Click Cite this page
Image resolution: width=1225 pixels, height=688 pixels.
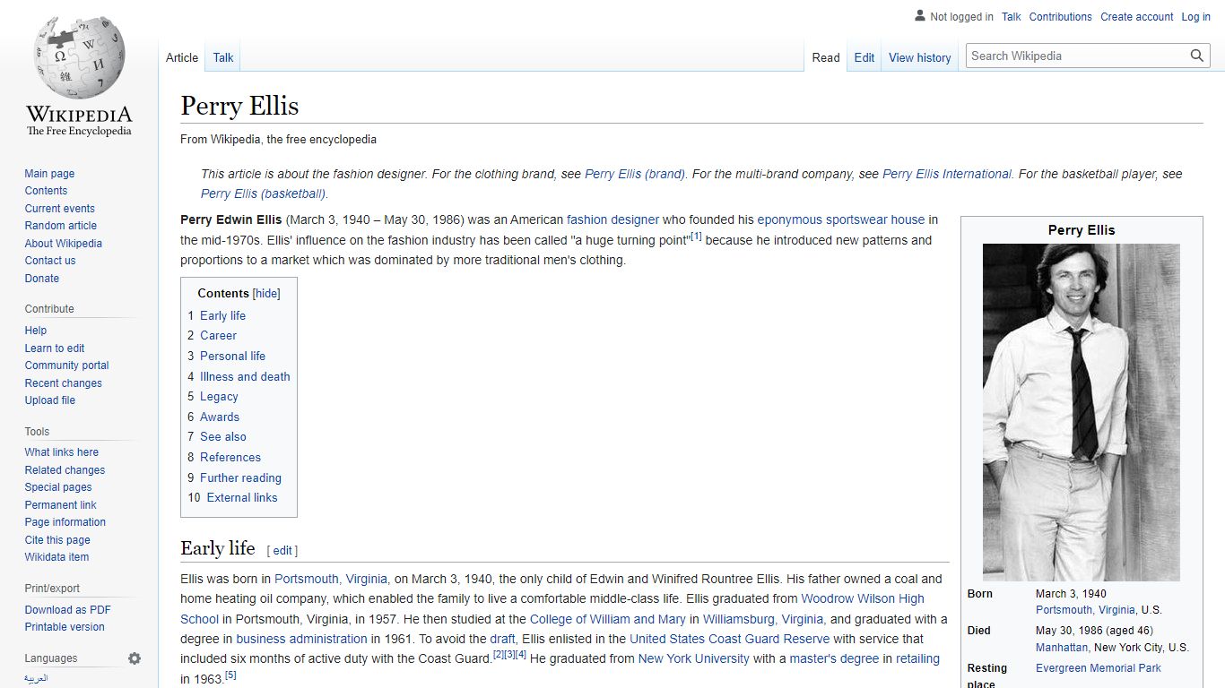click(57, 540)
